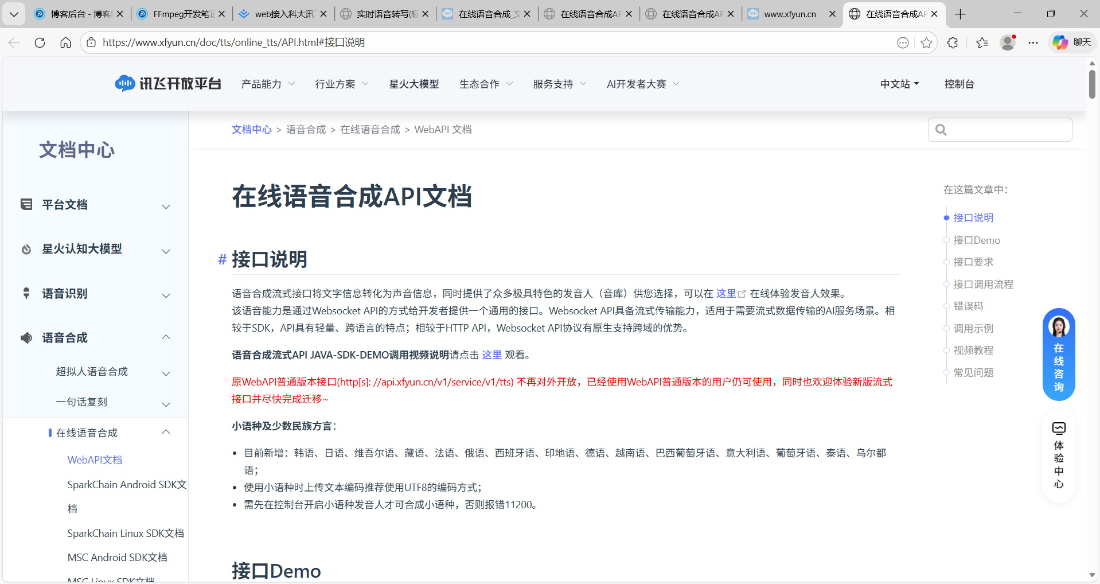Add this page to favorites star
The width and height of the screenshot is (1100, 584).
pos(926,42)
